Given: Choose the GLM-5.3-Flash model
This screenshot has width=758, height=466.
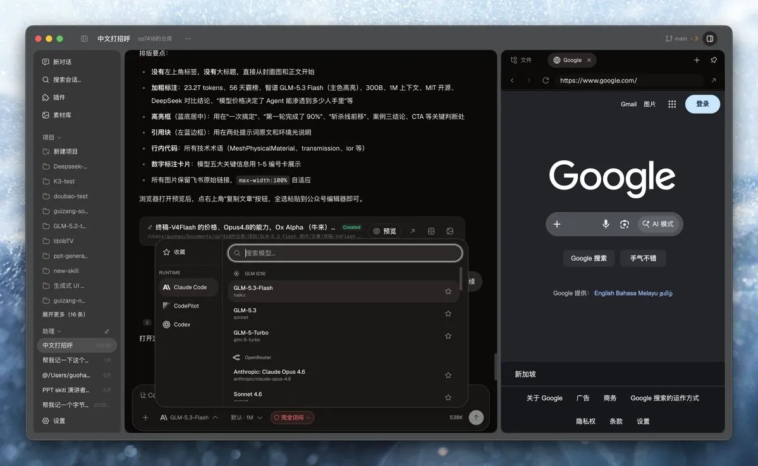Looking at the screenshot, I should click(343, 291).
